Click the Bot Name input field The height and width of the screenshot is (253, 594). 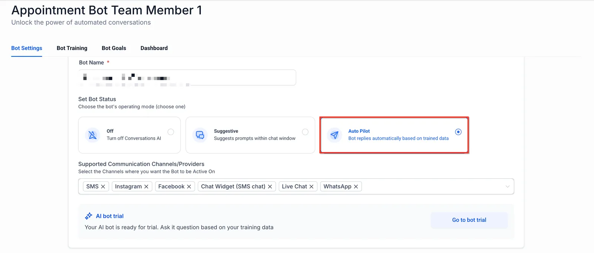click(187, 78)
